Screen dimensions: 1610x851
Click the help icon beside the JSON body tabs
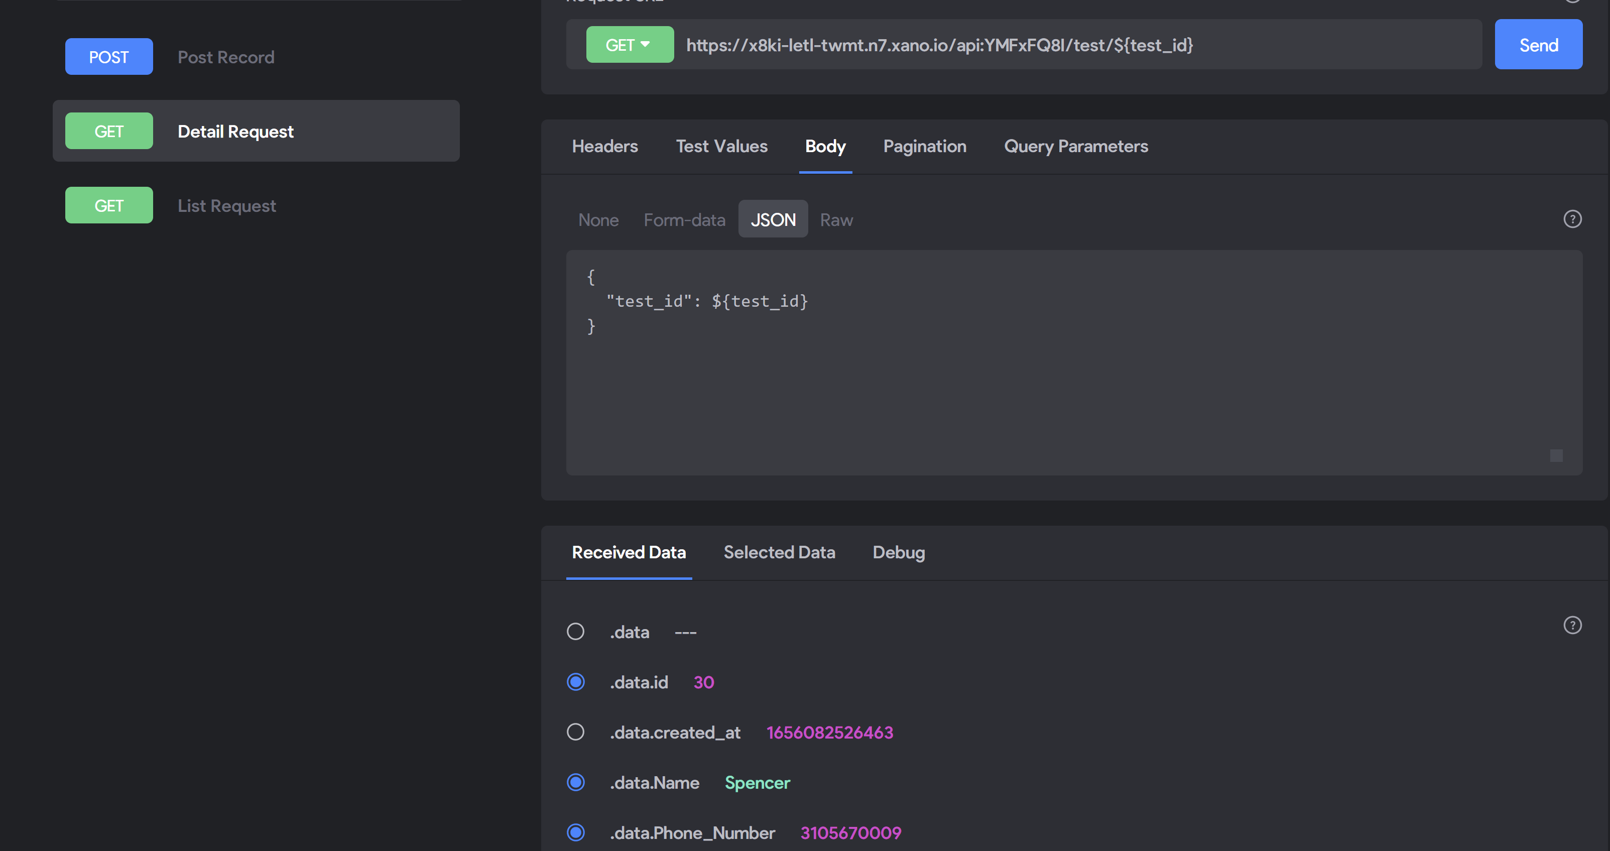(x=1572, y=219)
